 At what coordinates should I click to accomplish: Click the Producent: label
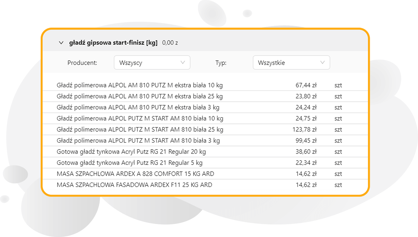click(x=82, y=63)
